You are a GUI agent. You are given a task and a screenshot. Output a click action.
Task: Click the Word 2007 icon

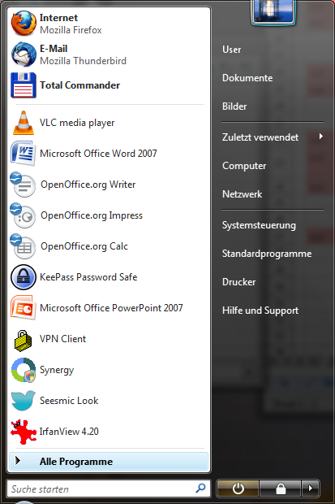pos(23,154)
